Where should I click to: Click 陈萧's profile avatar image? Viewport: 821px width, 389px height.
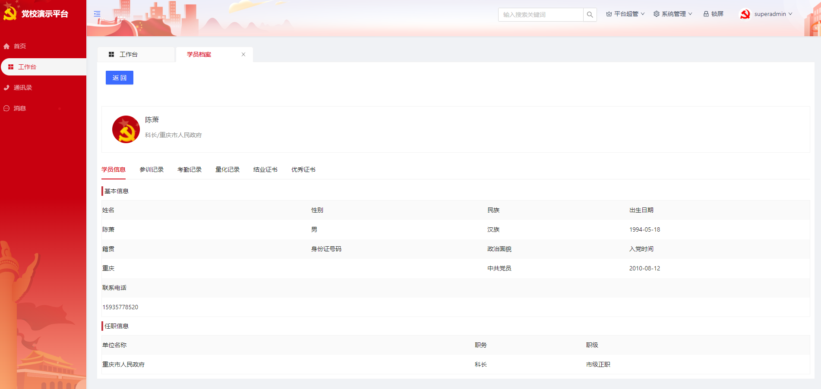click(126, 129)
